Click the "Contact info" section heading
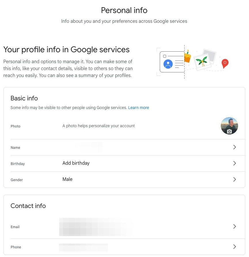This screenshot has width=249, height=257. pos(28,206)
